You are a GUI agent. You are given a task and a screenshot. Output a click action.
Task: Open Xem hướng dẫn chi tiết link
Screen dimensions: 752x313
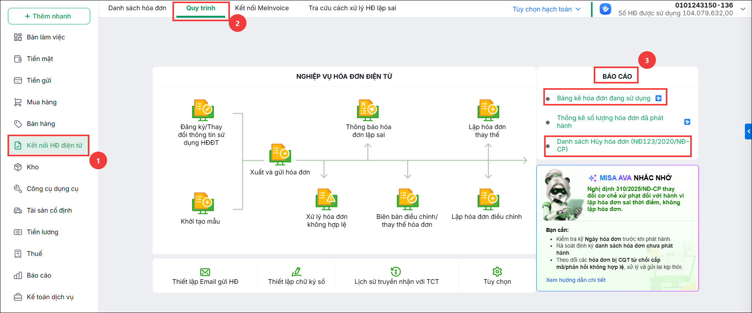[x=576, y=280]
